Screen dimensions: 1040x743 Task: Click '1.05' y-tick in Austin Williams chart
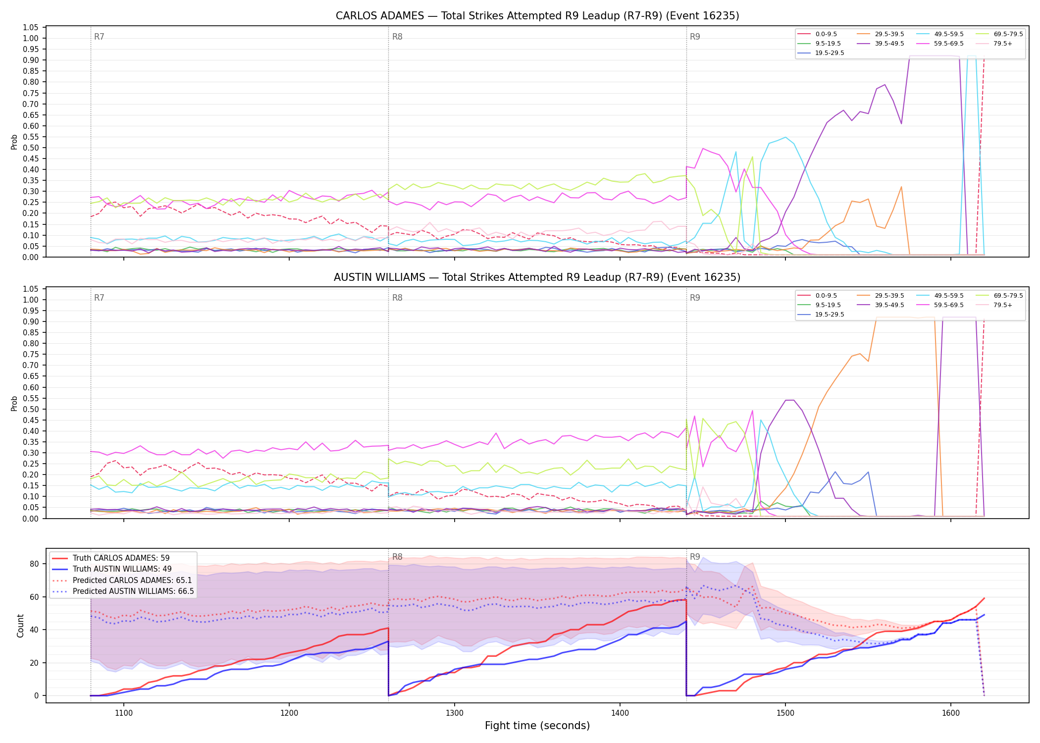click(x=31, y=289)
